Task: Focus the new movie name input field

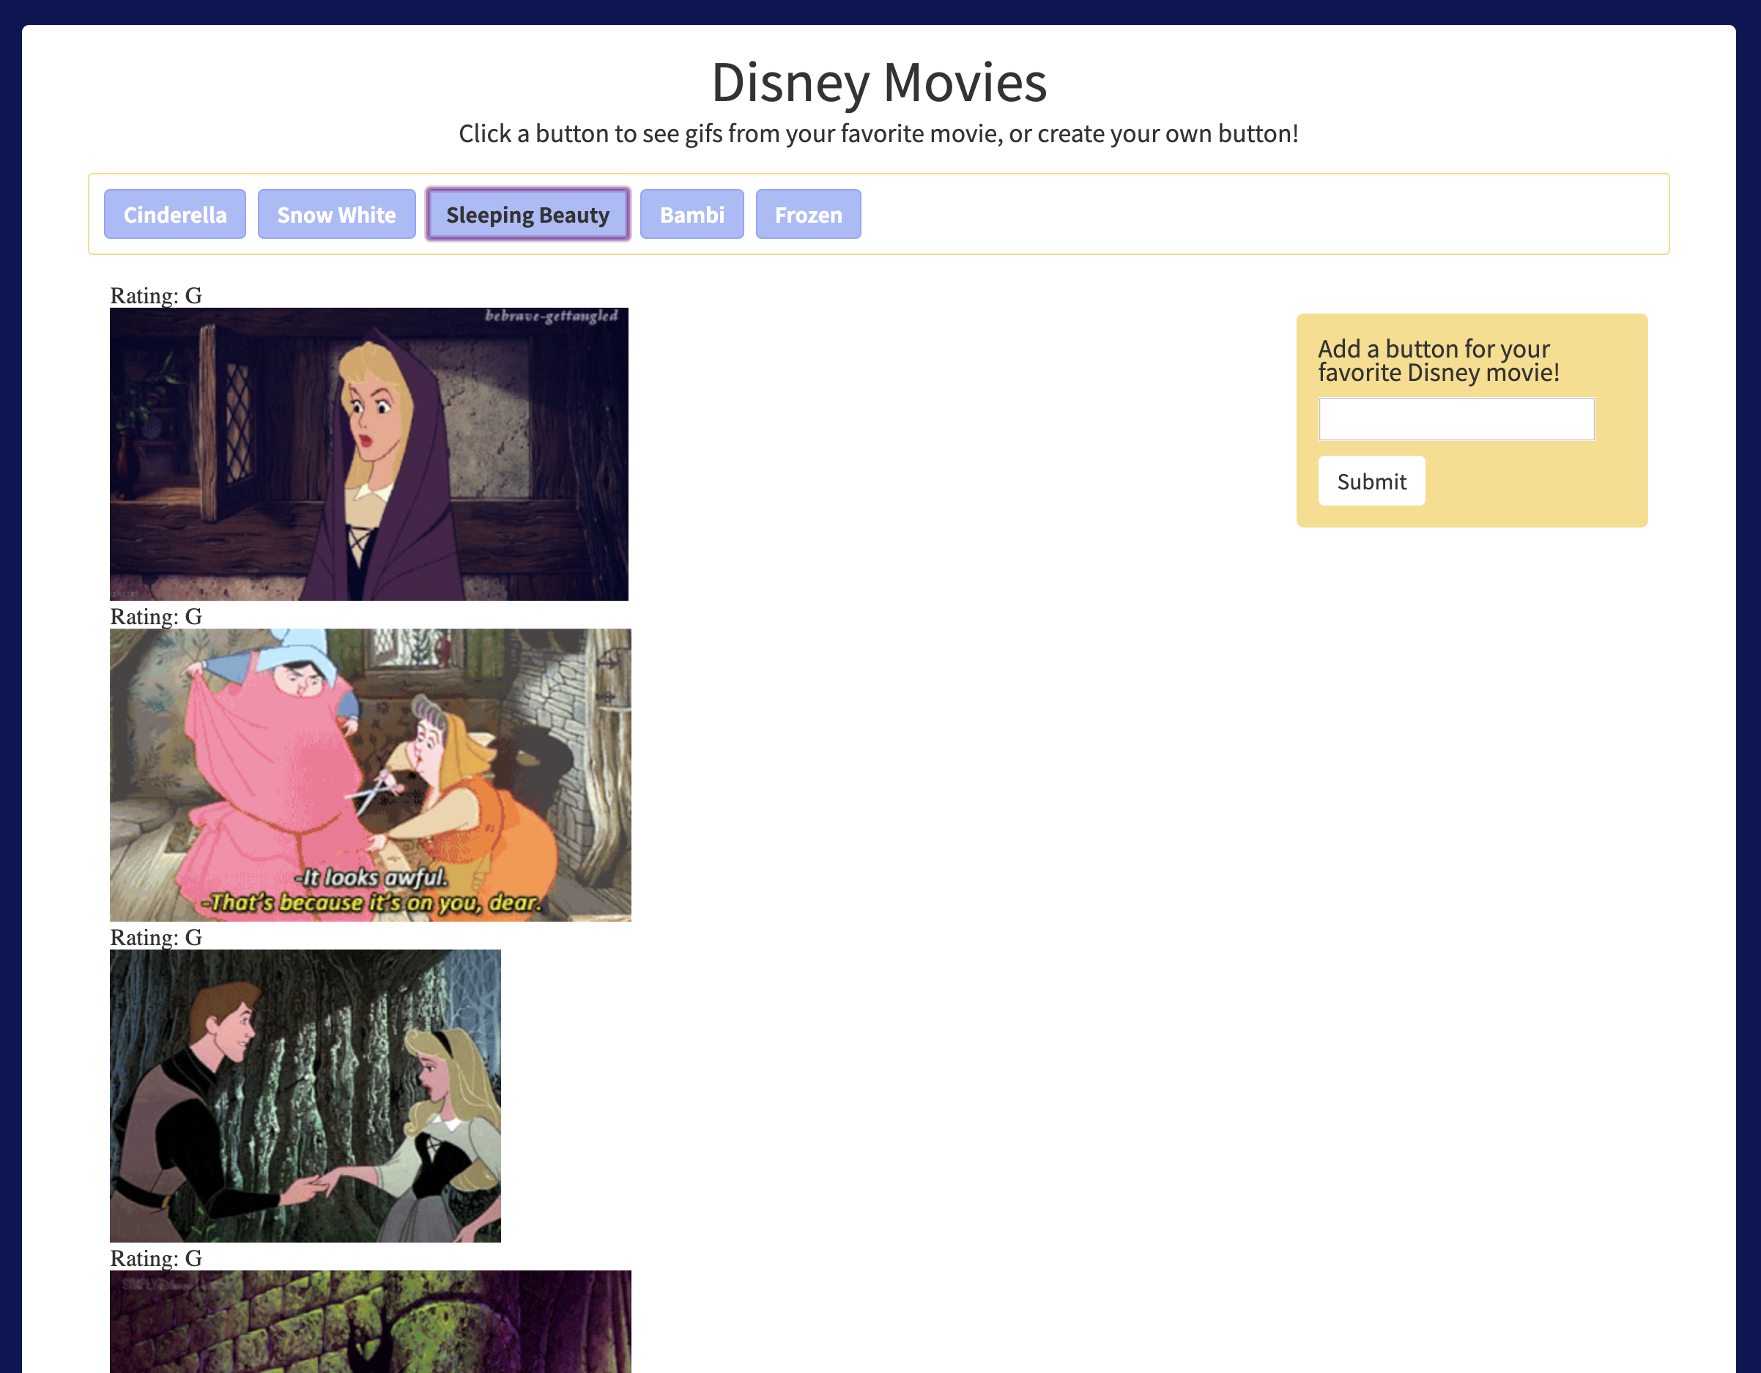Action: tap(1456, 419)
